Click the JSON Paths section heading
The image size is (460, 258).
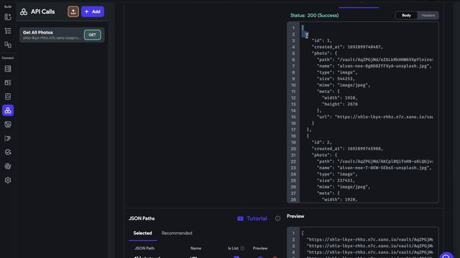142,219
